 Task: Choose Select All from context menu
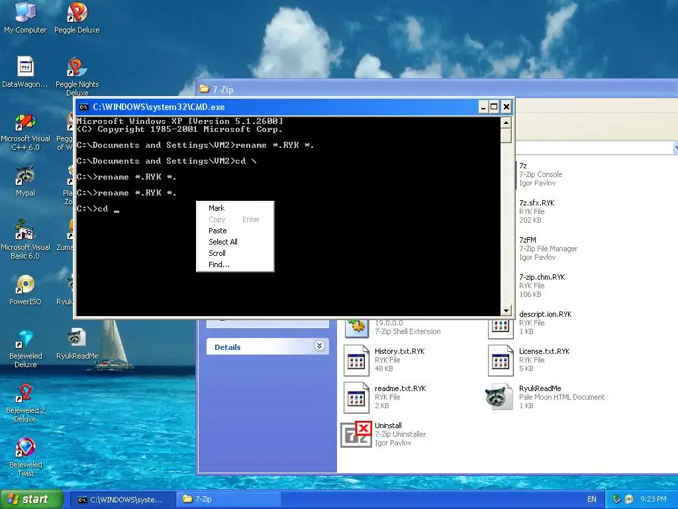(x=222, y=242)
